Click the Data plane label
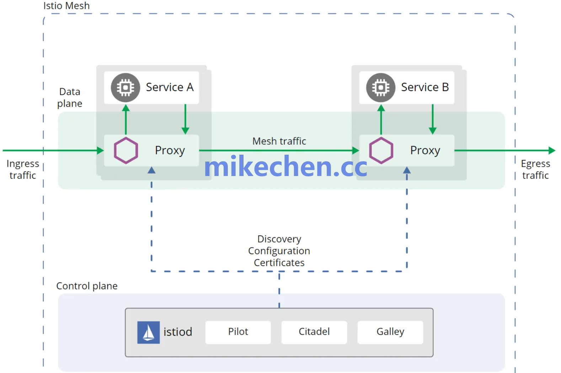Screen dimensions: 561x373 coord(70,97)
